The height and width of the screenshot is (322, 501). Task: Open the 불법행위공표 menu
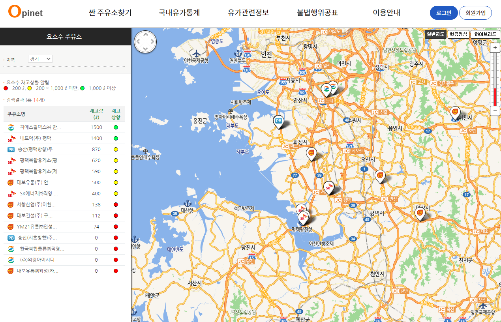(x=317, y=13)
